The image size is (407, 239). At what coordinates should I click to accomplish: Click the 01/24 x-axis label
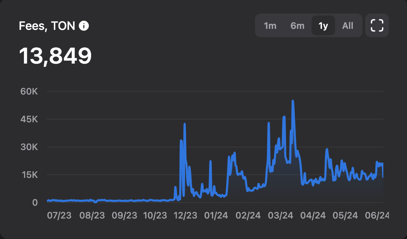click(216, 215)
